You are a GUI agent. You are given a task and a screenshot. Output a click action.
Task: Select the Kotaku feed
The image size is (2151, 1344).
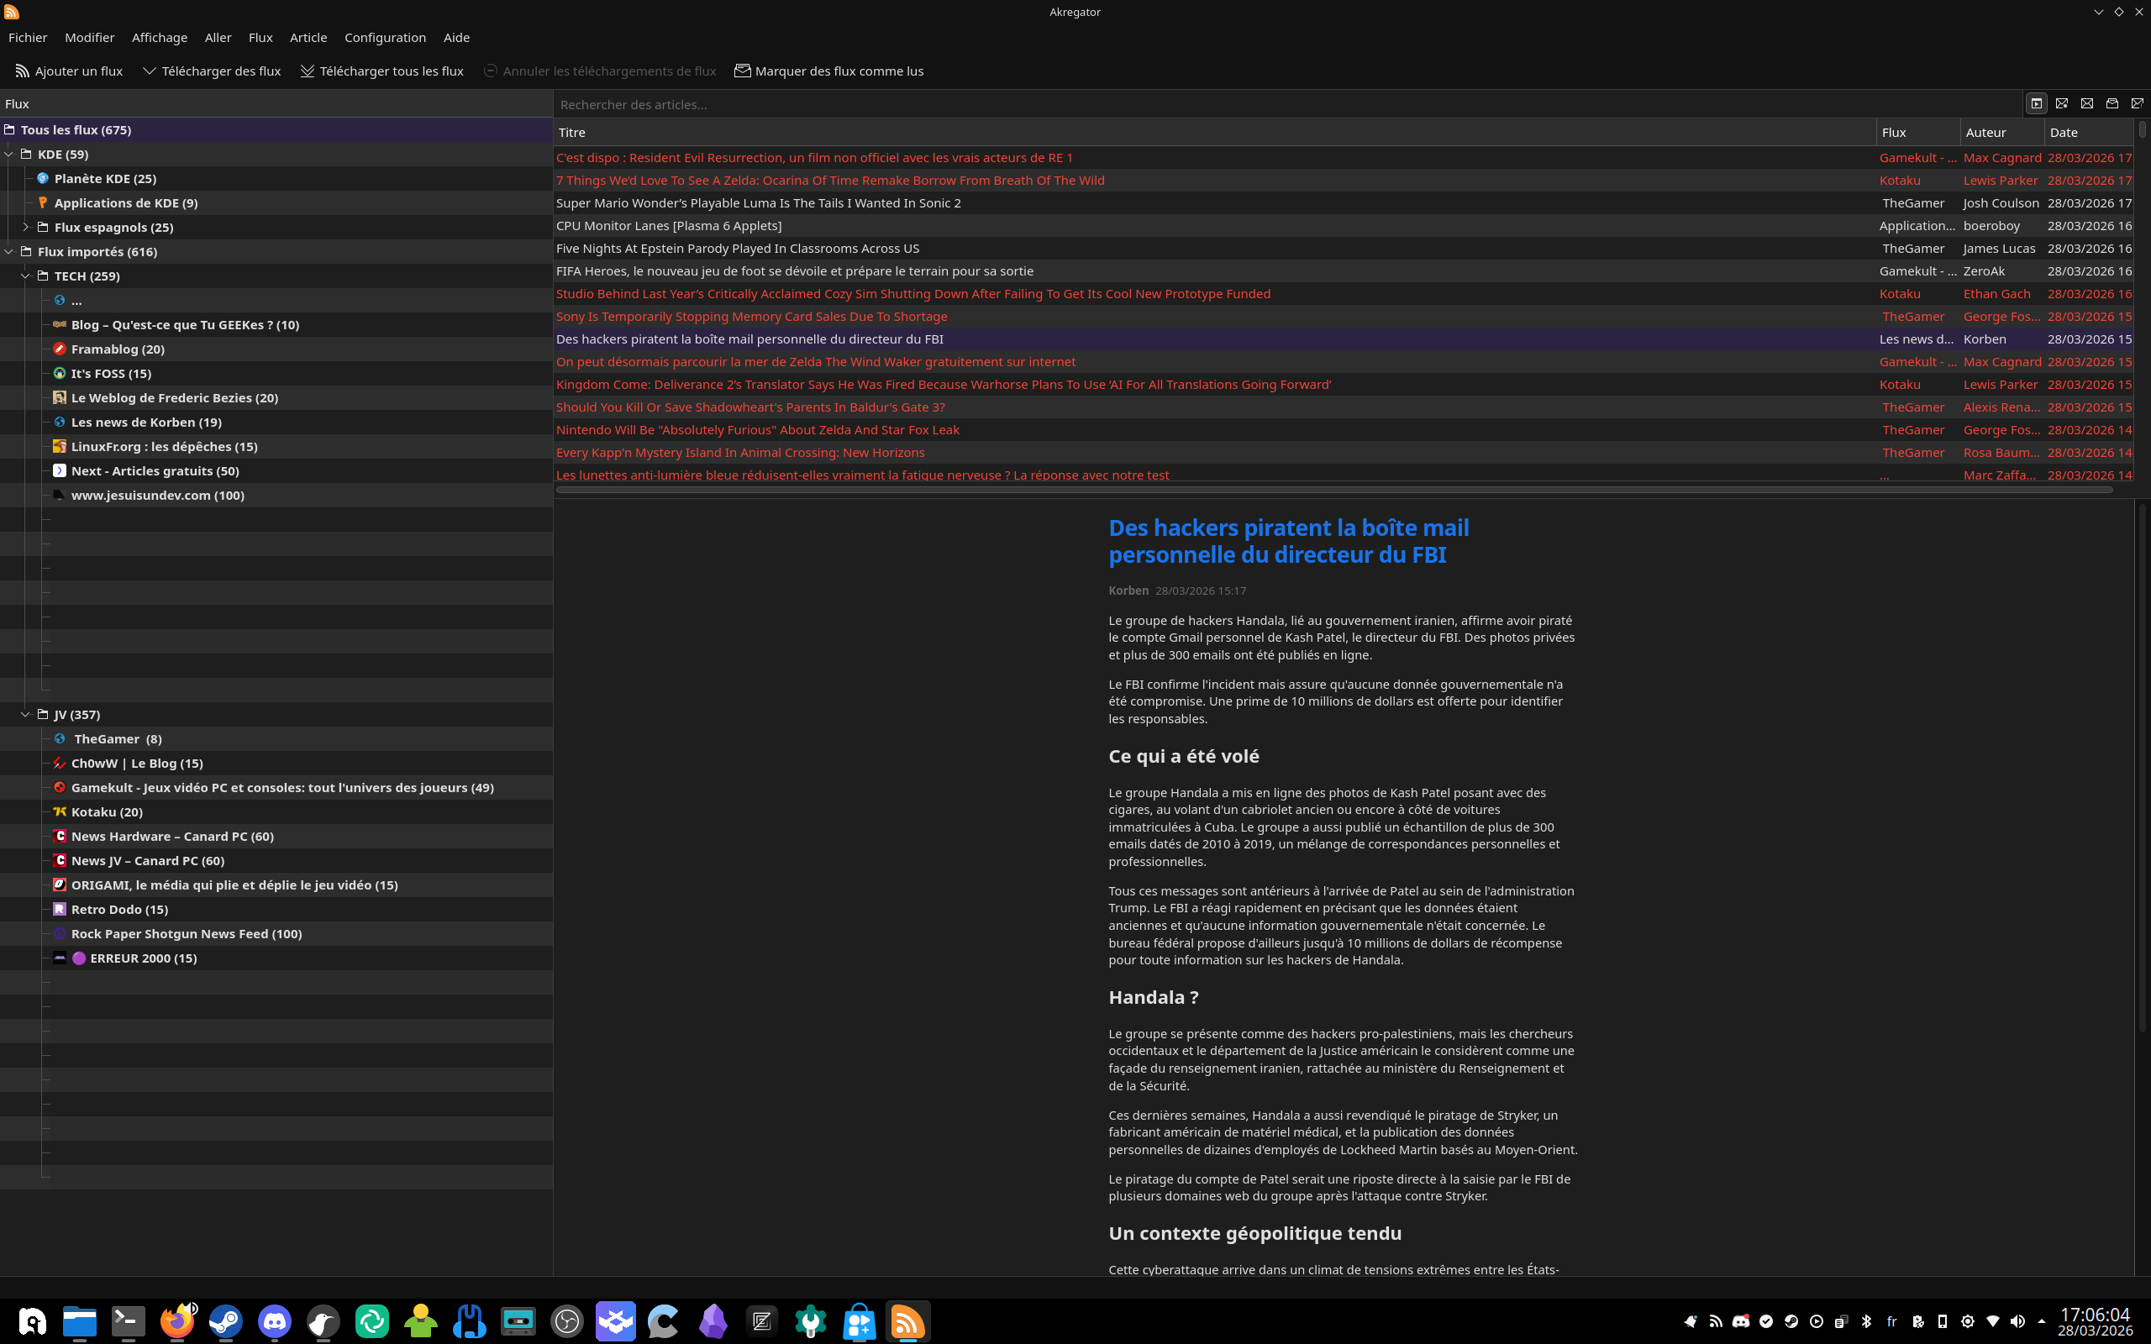coord(107,811)
